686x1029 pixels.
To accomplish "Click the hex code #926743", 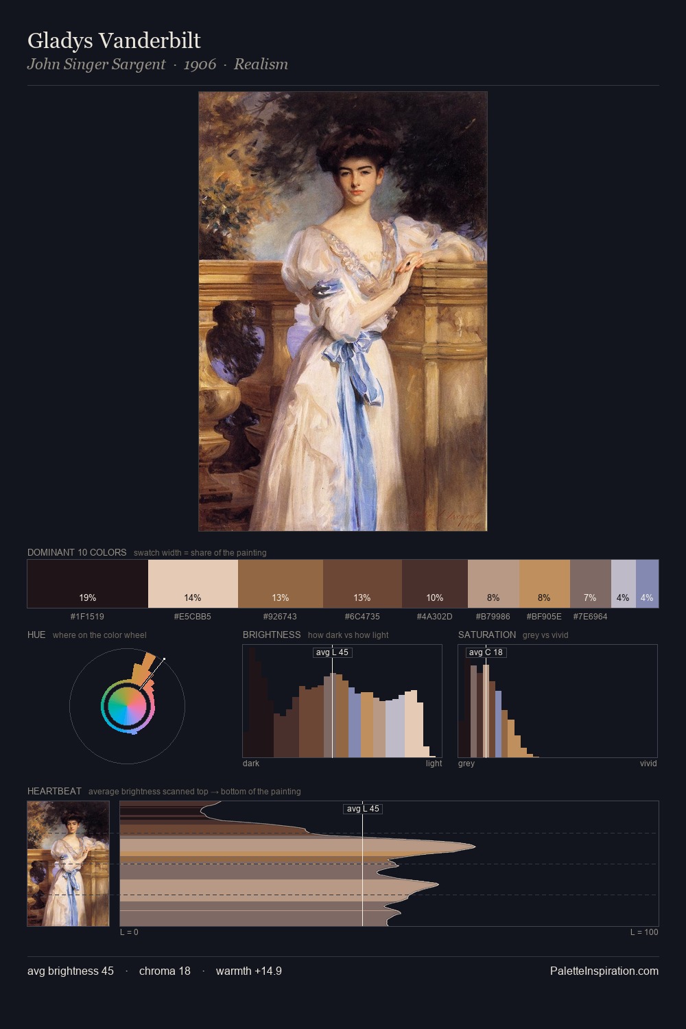I will tap(280, 617).
